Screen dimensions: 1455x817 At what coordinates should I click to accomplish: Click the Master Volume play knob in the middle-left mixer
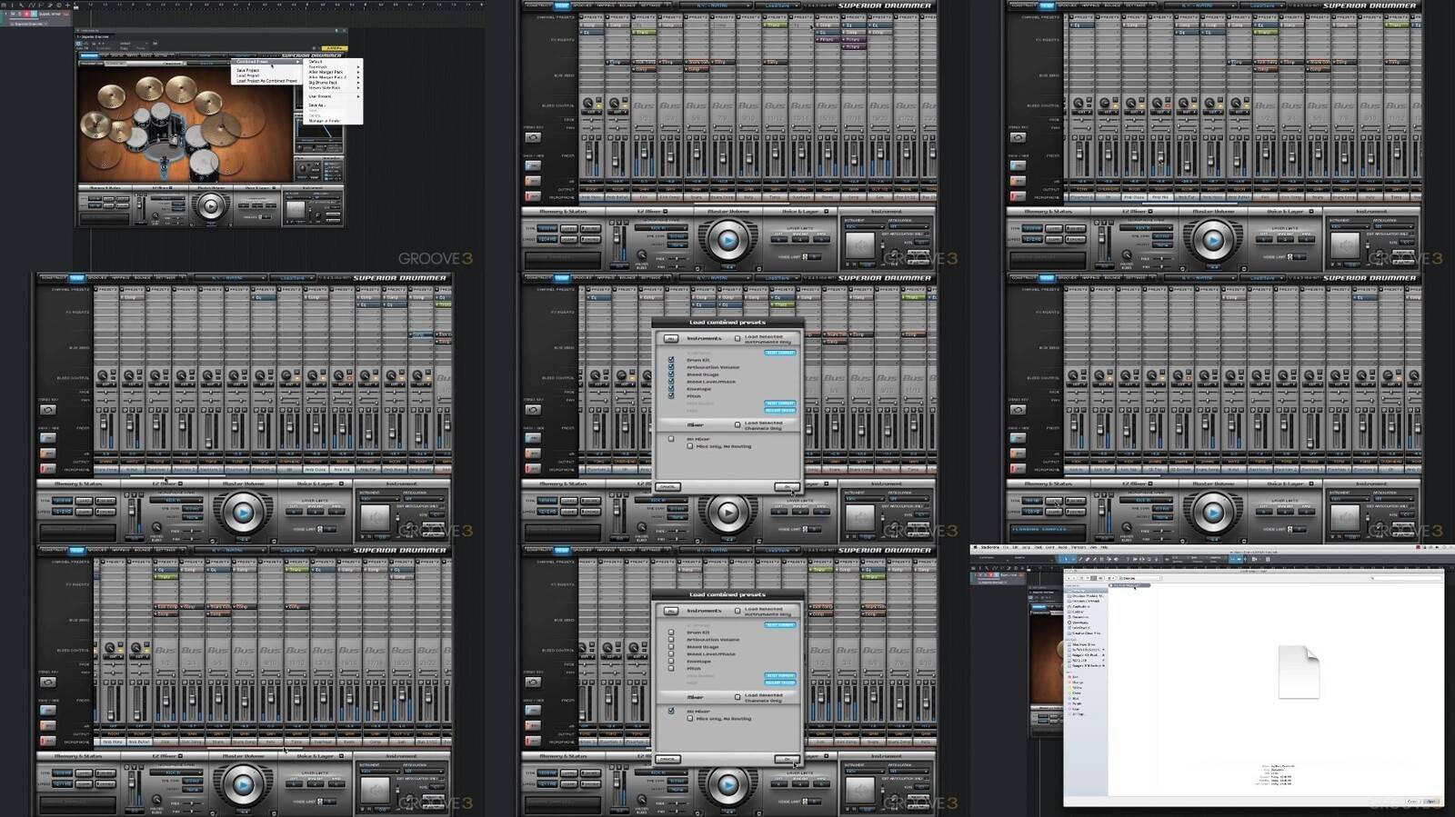[x=243, y=513]
